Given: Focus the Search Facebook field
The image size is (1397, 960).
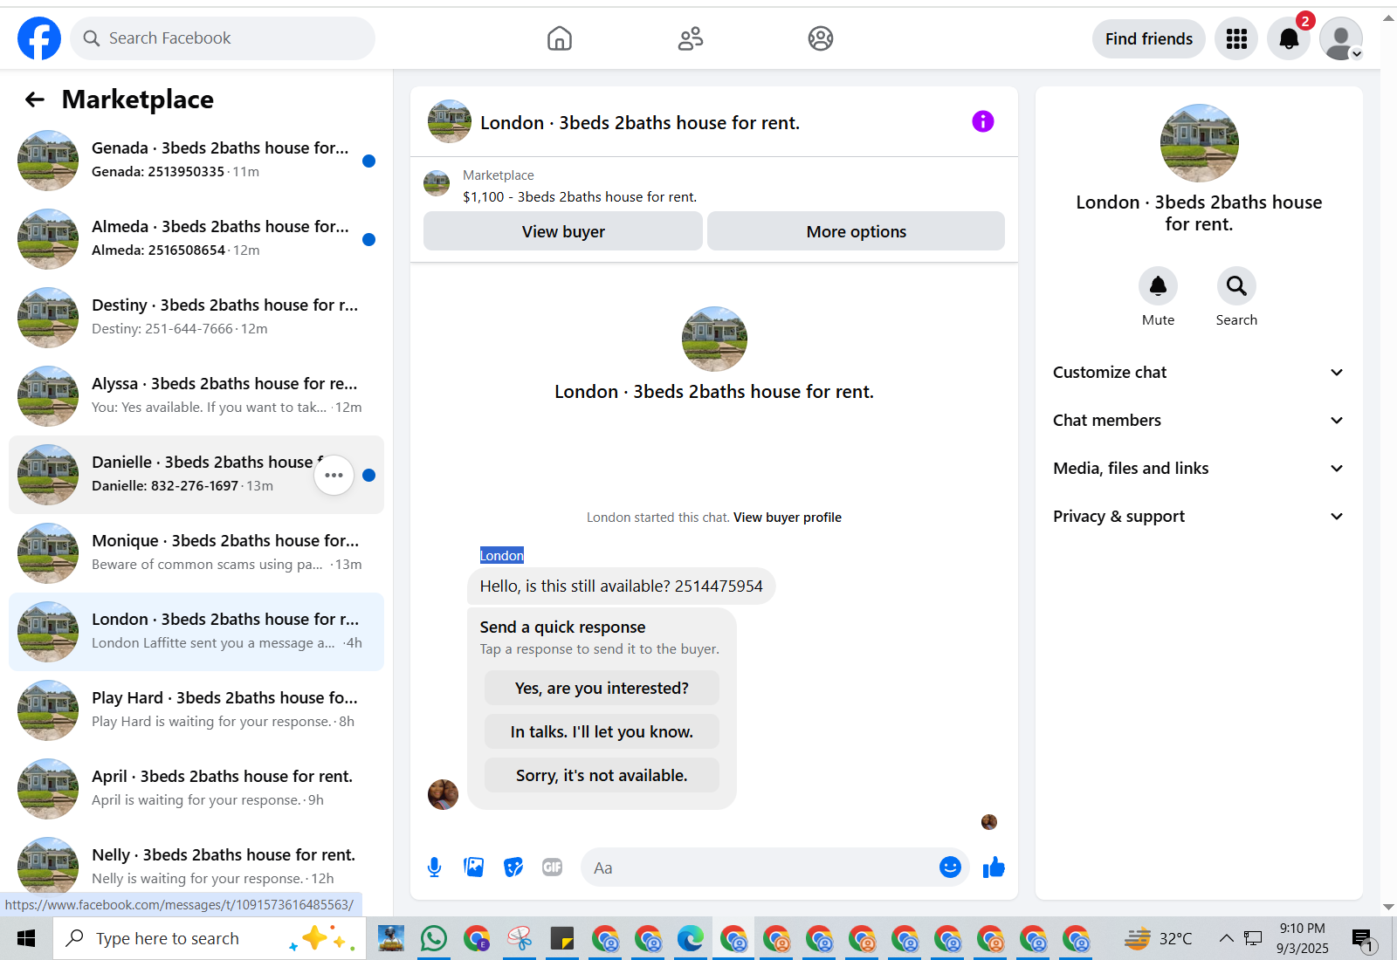Looking at the screenshot, I should coord(223,38).
